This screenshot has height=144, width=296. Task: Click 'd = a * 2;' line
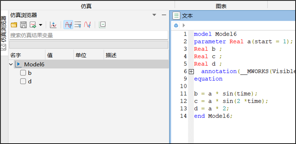212,109
